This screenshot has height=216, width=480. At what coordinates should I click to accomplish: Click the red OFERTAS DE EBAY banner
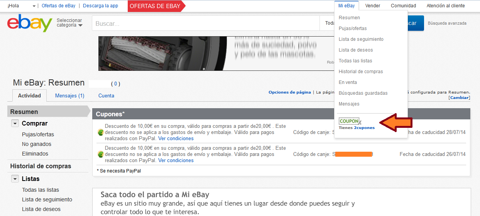tap(156, 6)
